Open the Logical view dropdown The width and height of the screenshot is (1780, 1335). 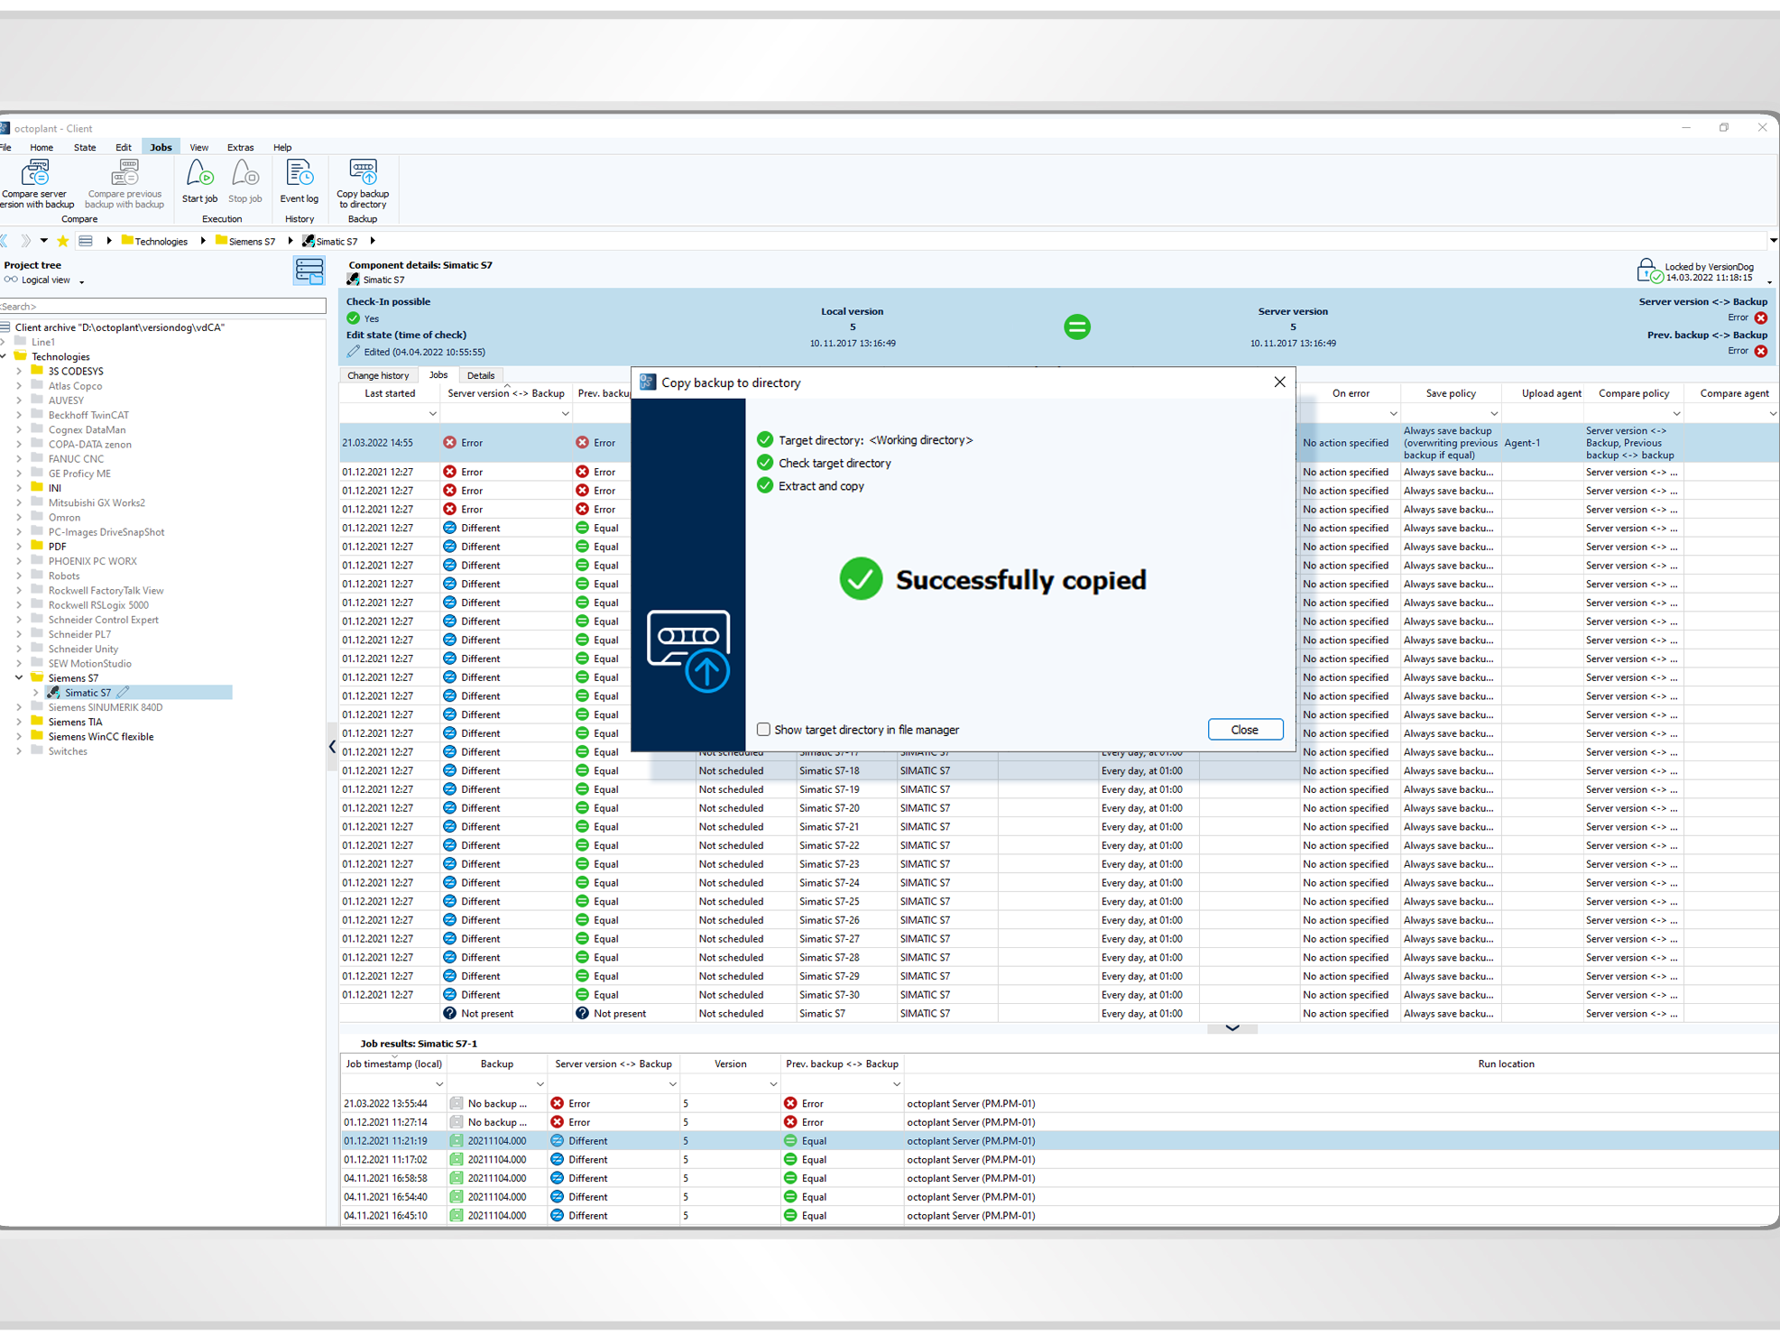(81, 281)
